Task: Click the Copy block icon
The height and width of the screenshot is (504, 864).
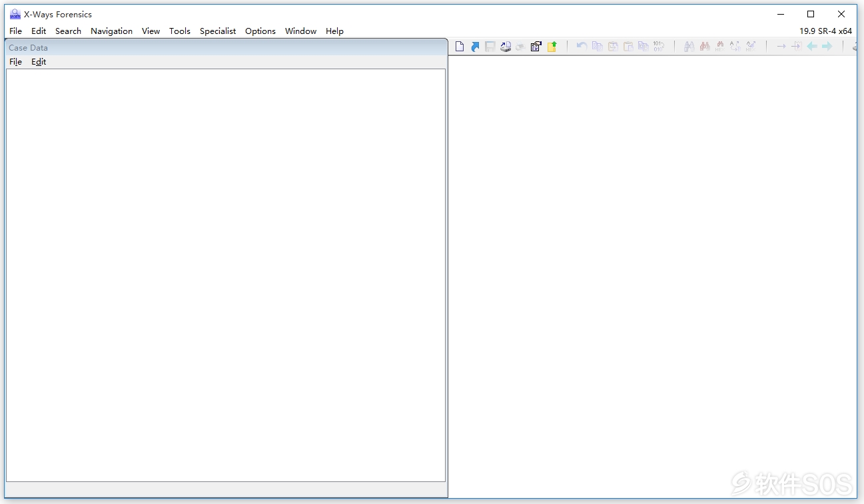Action: pos(598,47)
